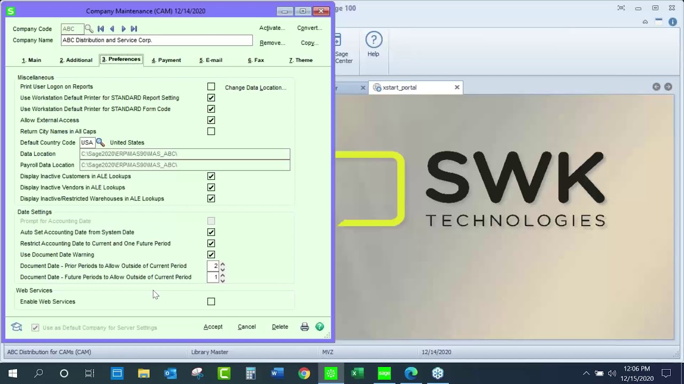
Task: Toggle Display Inactive Customers in ALE Lookups
Action: (211, 176)
